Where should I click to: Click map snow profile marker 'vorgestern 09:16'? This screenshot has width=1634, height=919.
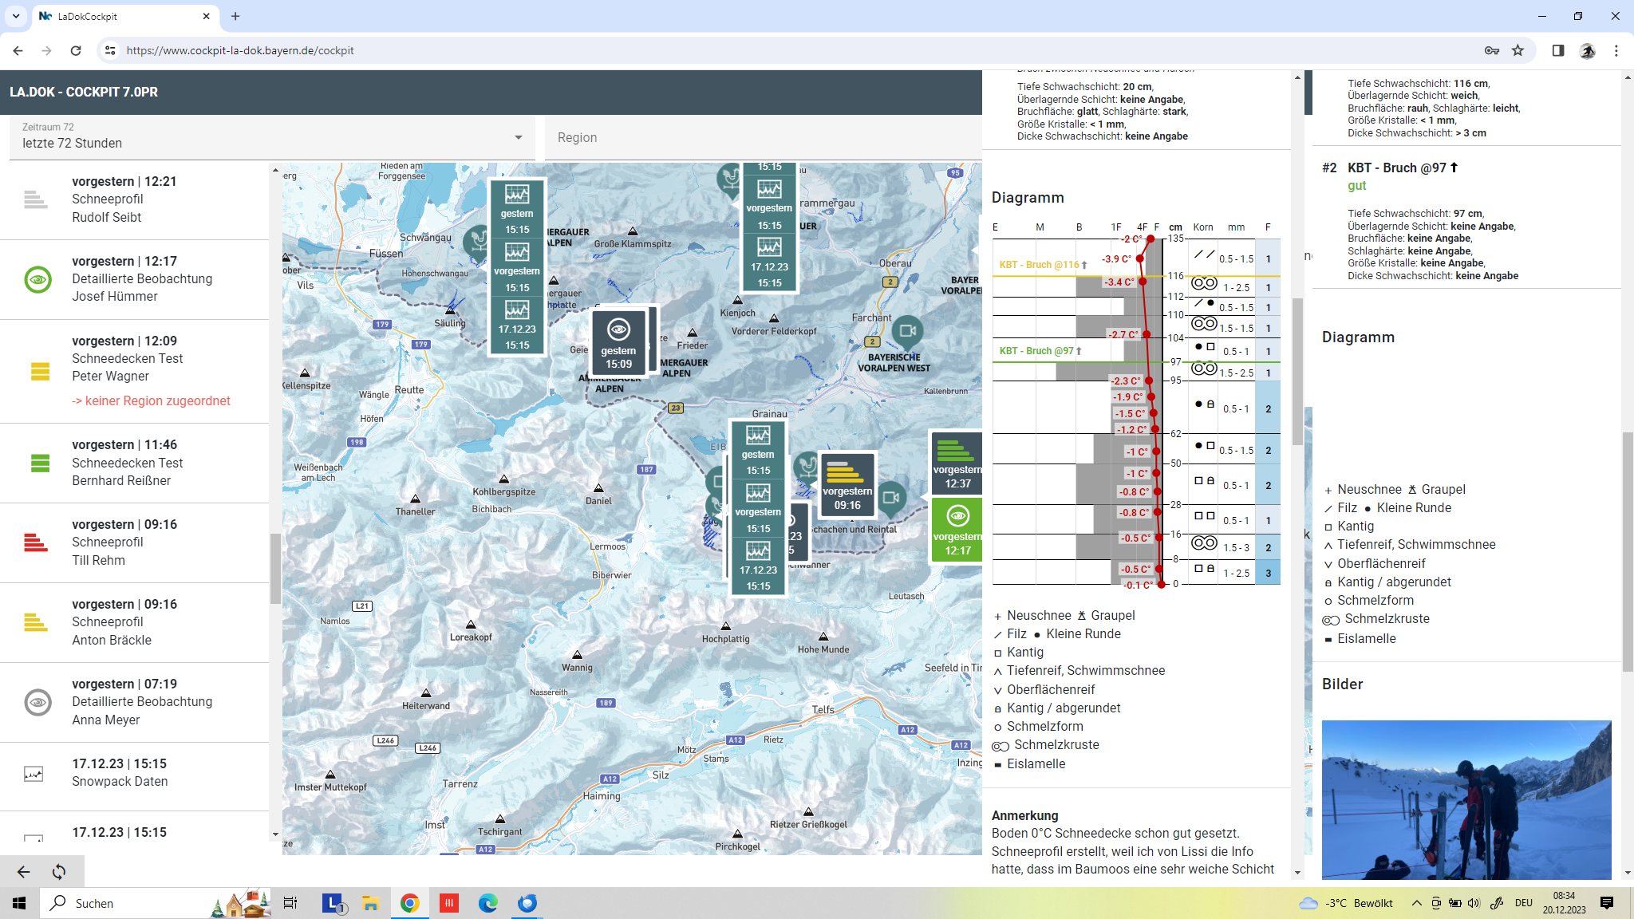point(847,483)
